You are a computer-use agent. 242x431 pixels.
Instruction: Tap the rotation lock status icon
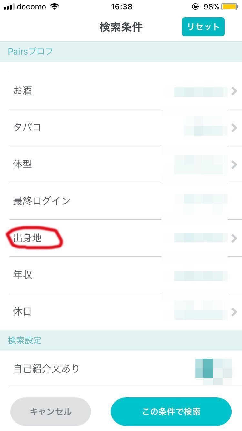coord(195,6)
